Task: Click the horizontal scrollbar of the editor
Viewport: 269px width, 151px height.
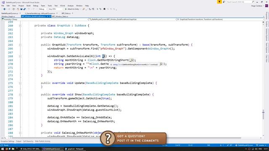Action: [x=126, y=138]
